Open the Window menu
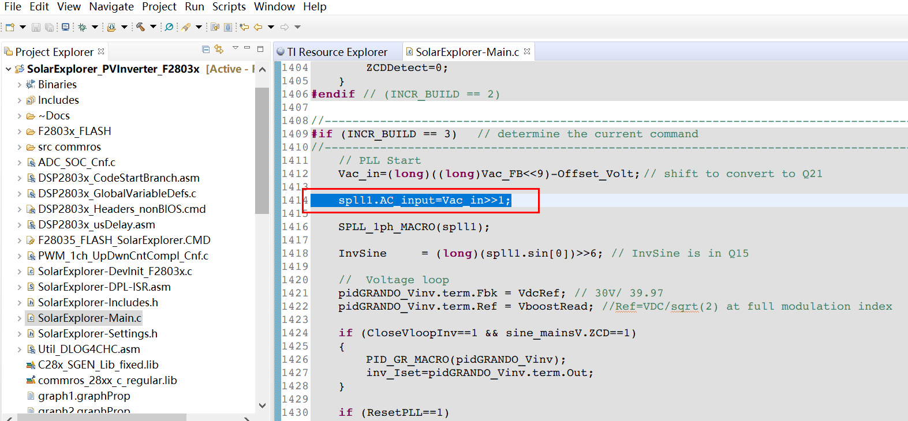 [274, 7]
